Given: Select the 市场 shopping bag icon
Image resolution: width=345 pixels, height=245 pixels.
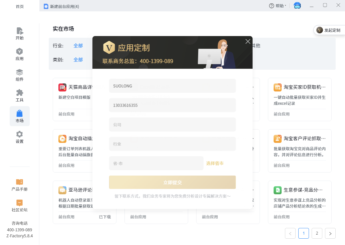Looking at the screenshot, I should point(20,116).
